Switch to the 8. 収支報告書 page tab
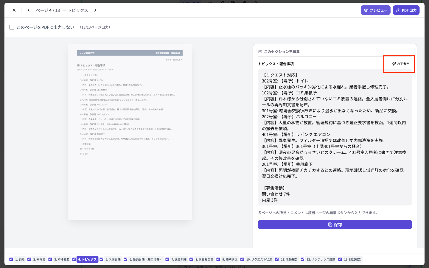This screenshot has width=429, height=268. tap(204, 259)
